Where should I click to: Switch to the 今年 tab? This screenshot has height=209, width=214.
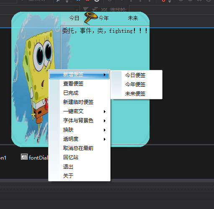(104, 18)
